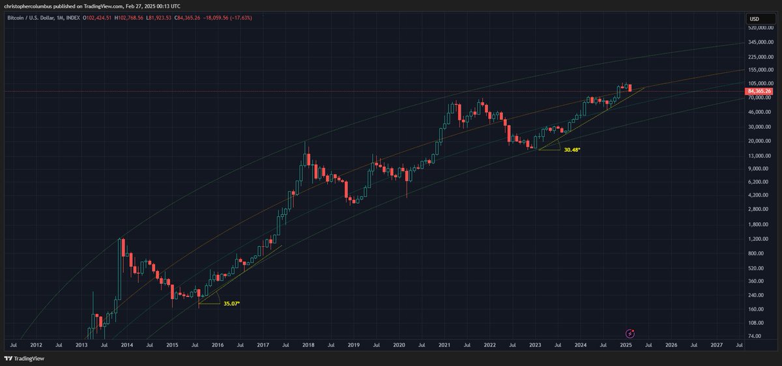Click the 13,000.00 price axis label
The image size is (782, 366).
click(761, 155)
